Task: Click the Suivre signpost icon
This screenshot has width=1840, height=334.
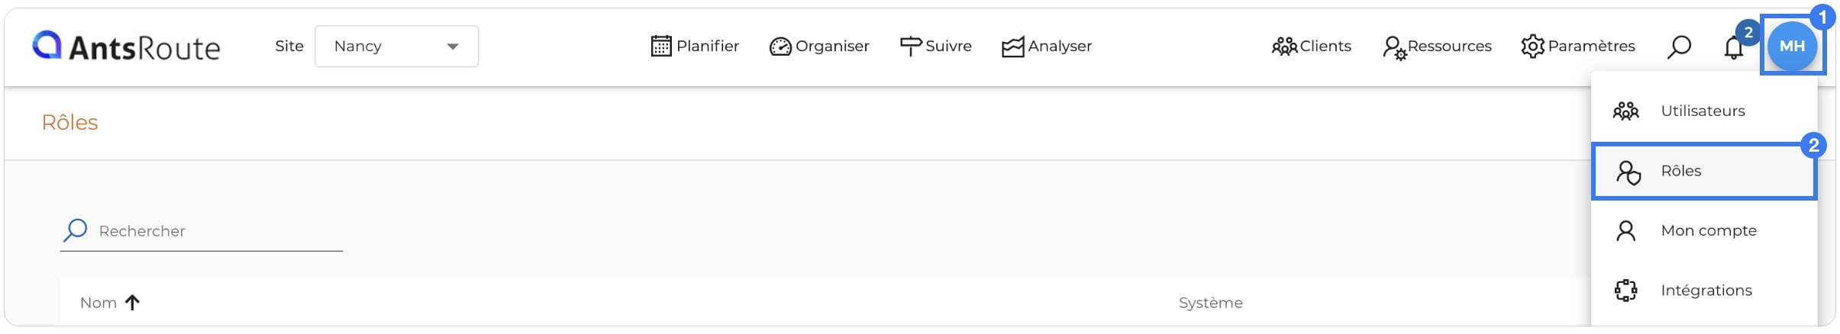Action: pyautogui.click(x=911, y=47)
